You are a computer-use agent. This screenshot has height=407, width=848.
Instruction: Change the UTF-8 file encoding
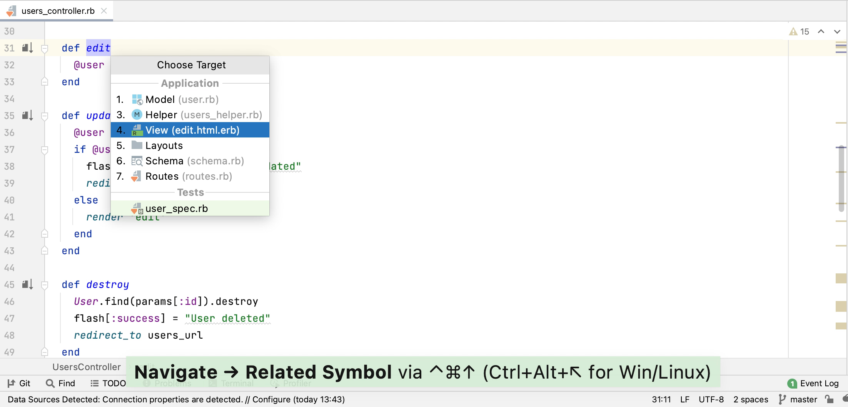coord(711,399)
